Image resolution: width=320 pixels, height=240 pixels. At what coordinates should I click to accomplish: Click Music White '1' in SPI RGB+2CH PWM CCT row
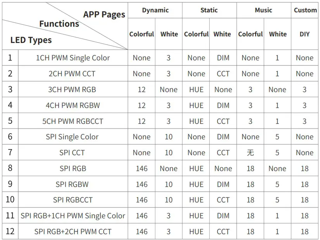tap(277, 231)
